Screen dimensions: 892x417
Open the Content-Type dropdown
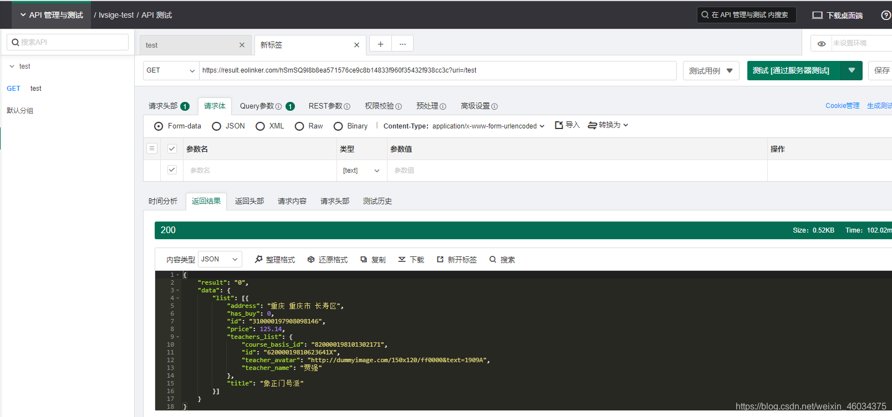coord(488,126)
